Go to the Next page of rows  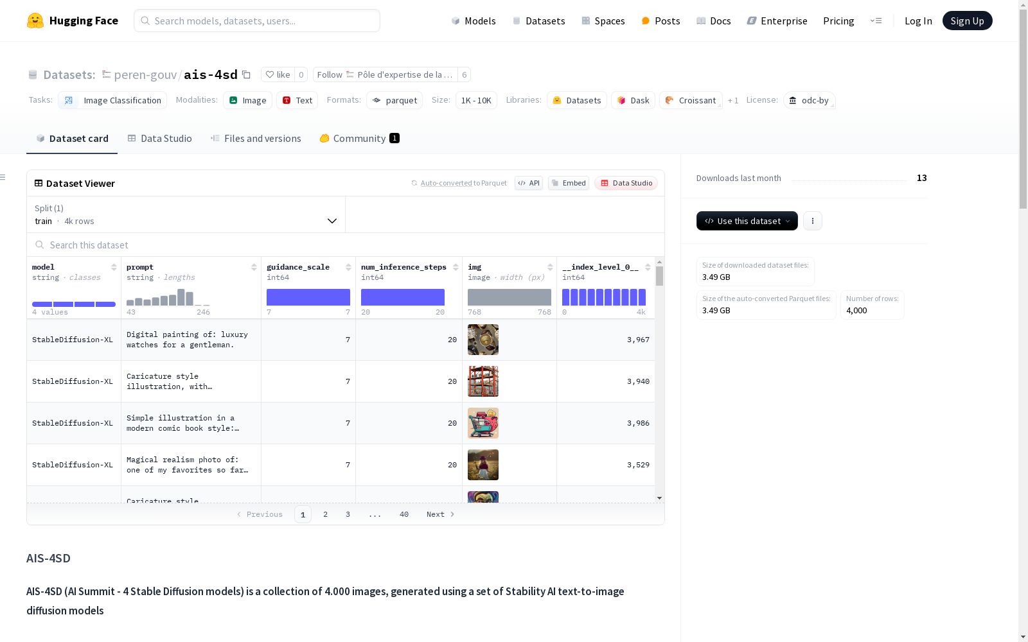[441, 514]
